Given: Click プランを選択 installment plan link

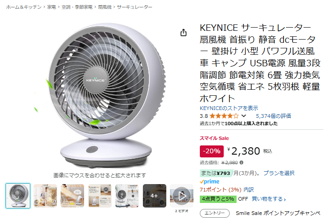Looking at the screenshot, I should [279, 173].
